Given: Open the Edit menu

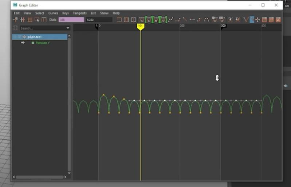Looking at the screenshot, I should pos(17,13).
